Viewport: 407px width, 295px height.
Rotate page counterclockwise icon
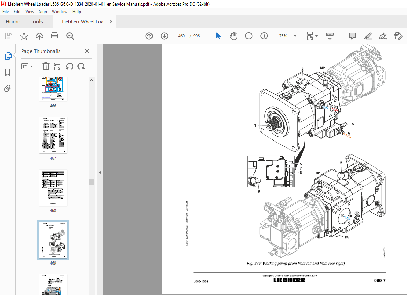pos(69,66)
